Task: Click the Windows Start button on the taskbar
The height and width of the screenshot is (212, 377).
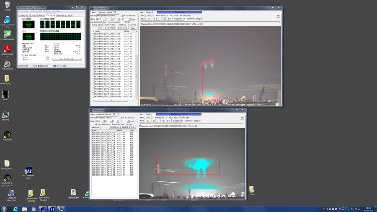Action: (x=4, y=209)
